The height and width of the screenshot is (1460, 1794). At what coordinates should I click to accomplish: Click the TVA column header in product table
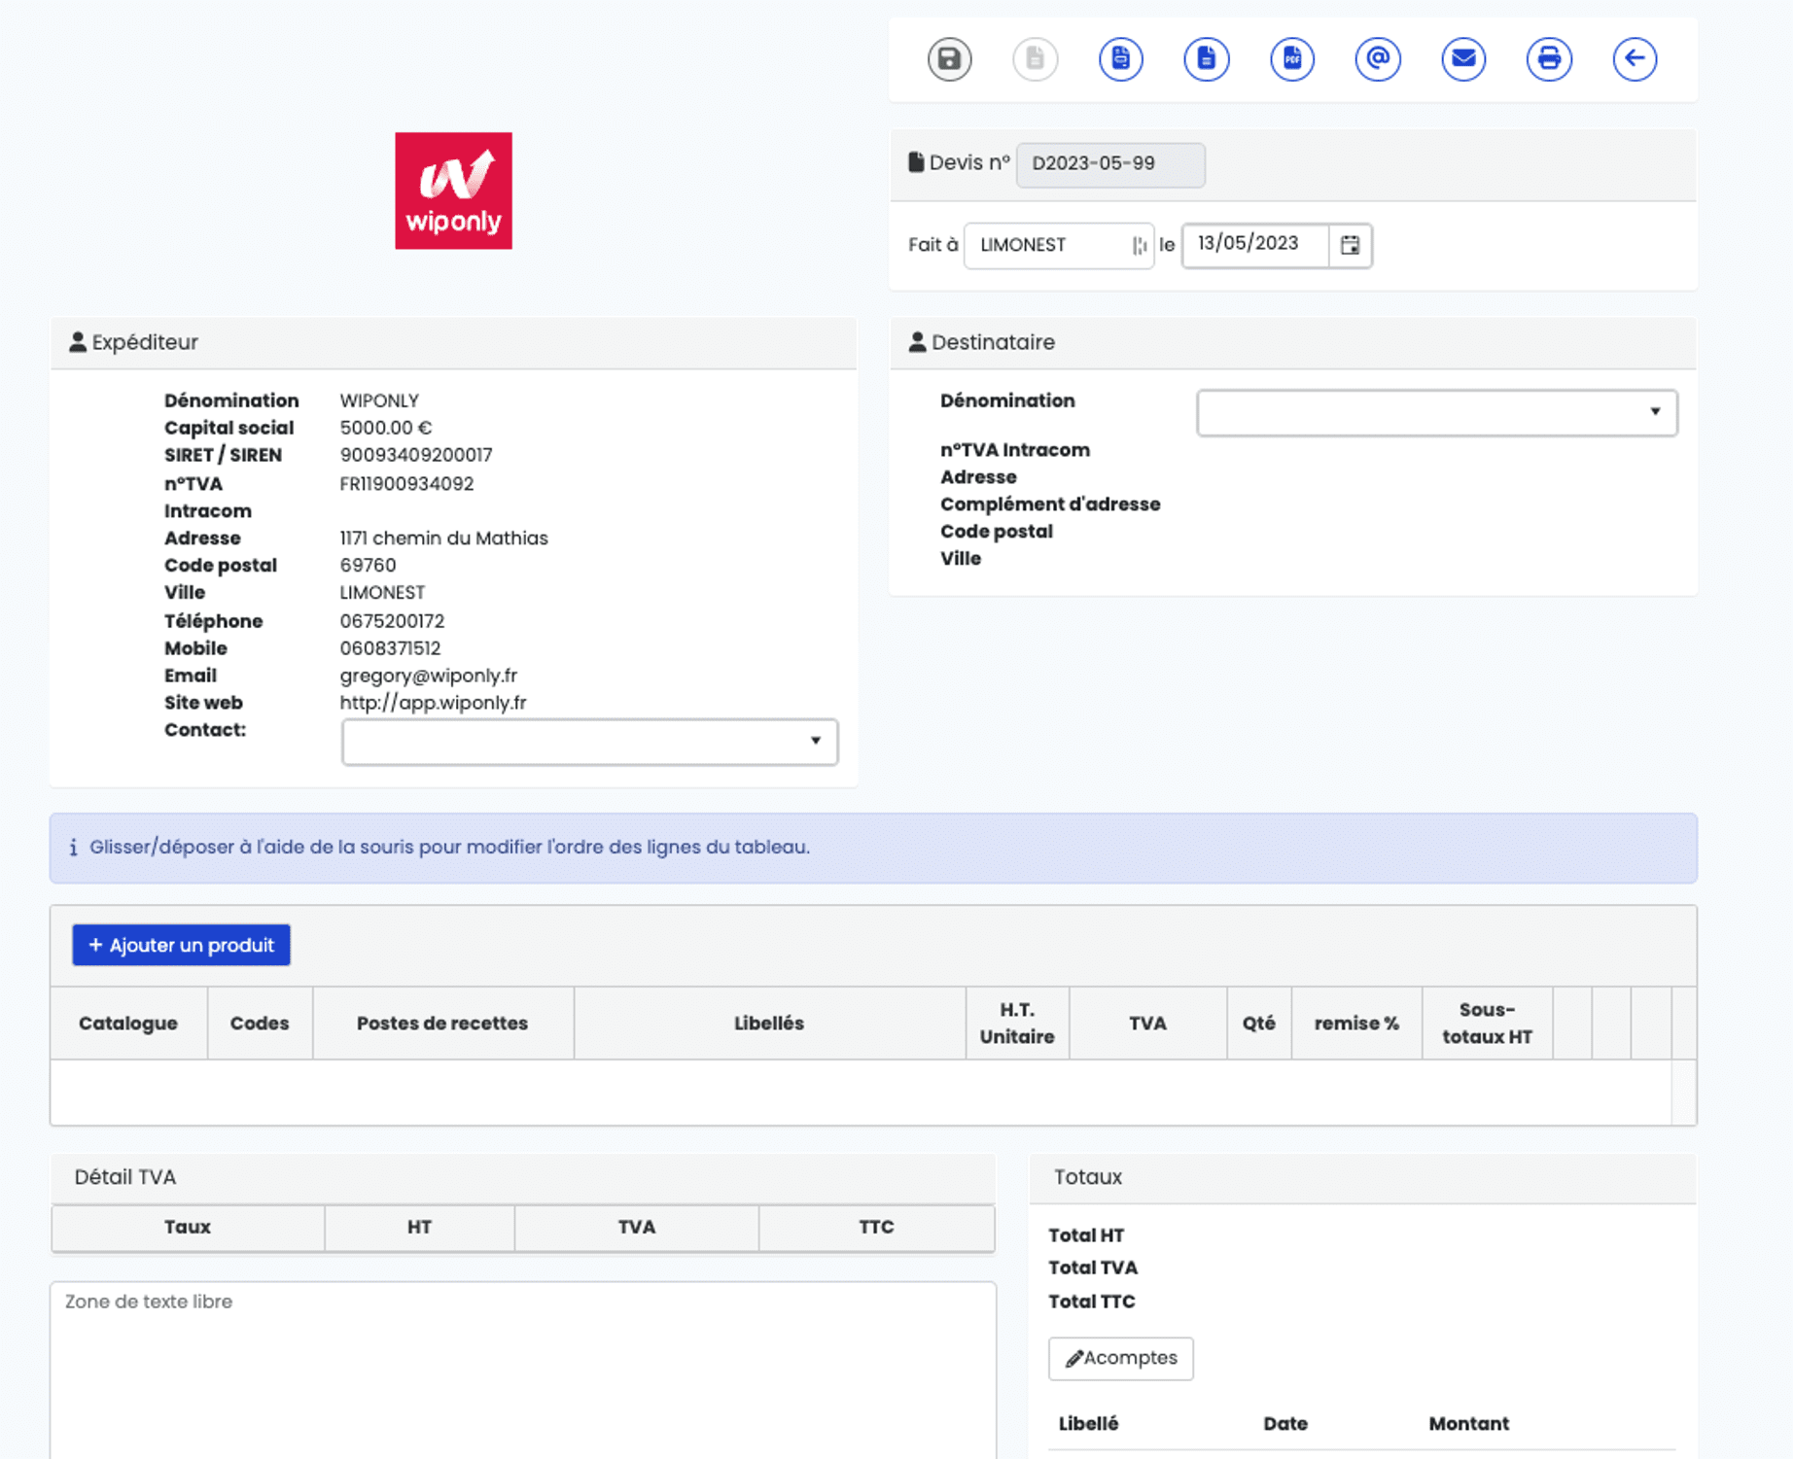point(1147,1023)
